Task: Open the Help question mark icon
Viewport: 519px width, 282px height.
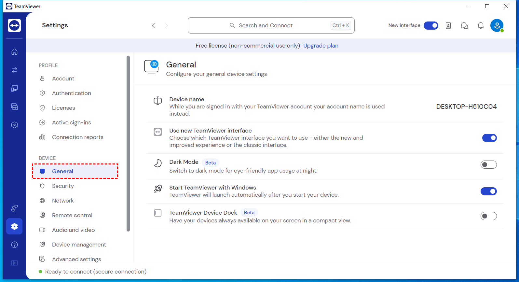Action: pos(14,245)
